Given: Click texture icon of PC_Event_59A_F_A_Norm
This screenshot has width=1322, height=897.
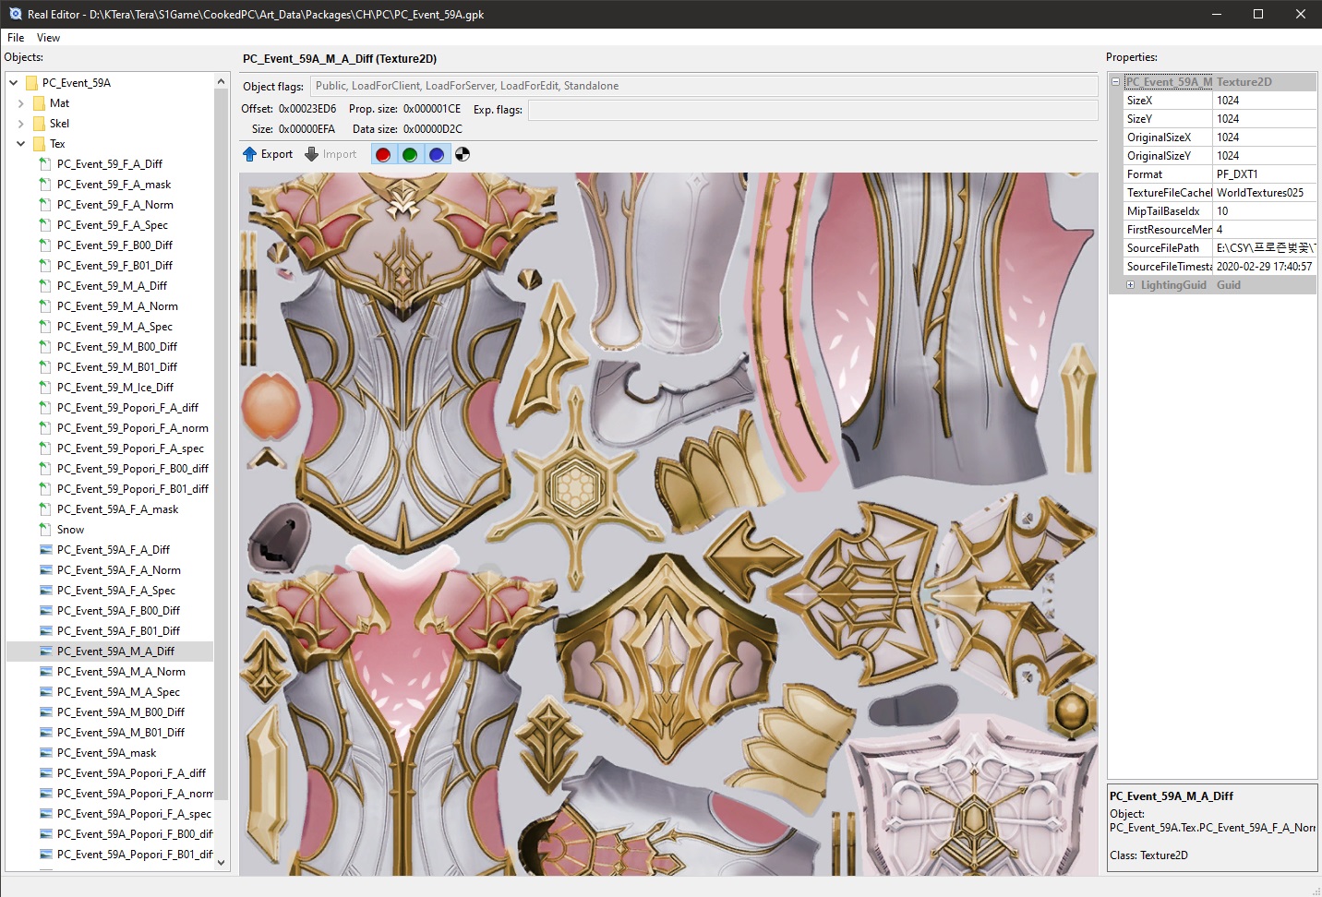Looking at the screenshot, I should coord(46,570).
